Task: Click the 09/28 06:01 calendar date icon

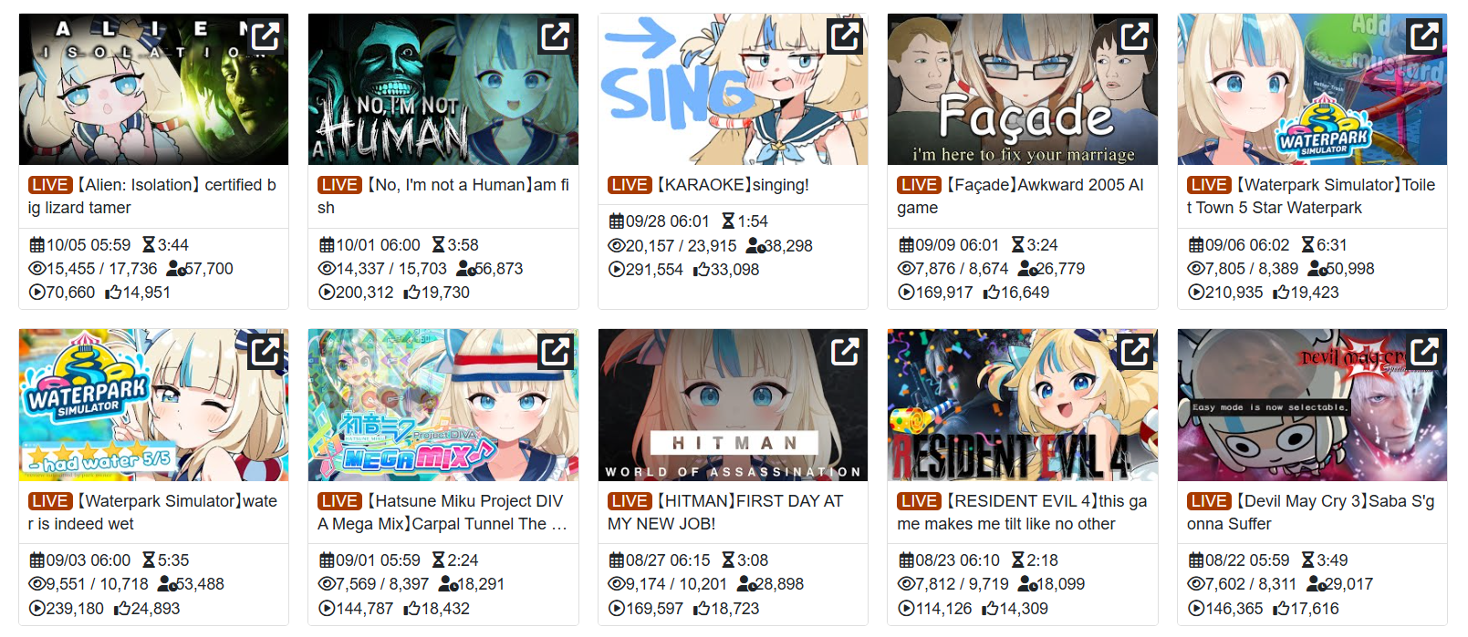Action: point(617,221)
